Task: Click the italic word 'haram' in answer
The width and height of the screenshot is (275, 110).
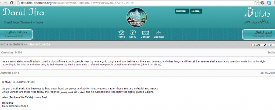Action: click(154, 88)
